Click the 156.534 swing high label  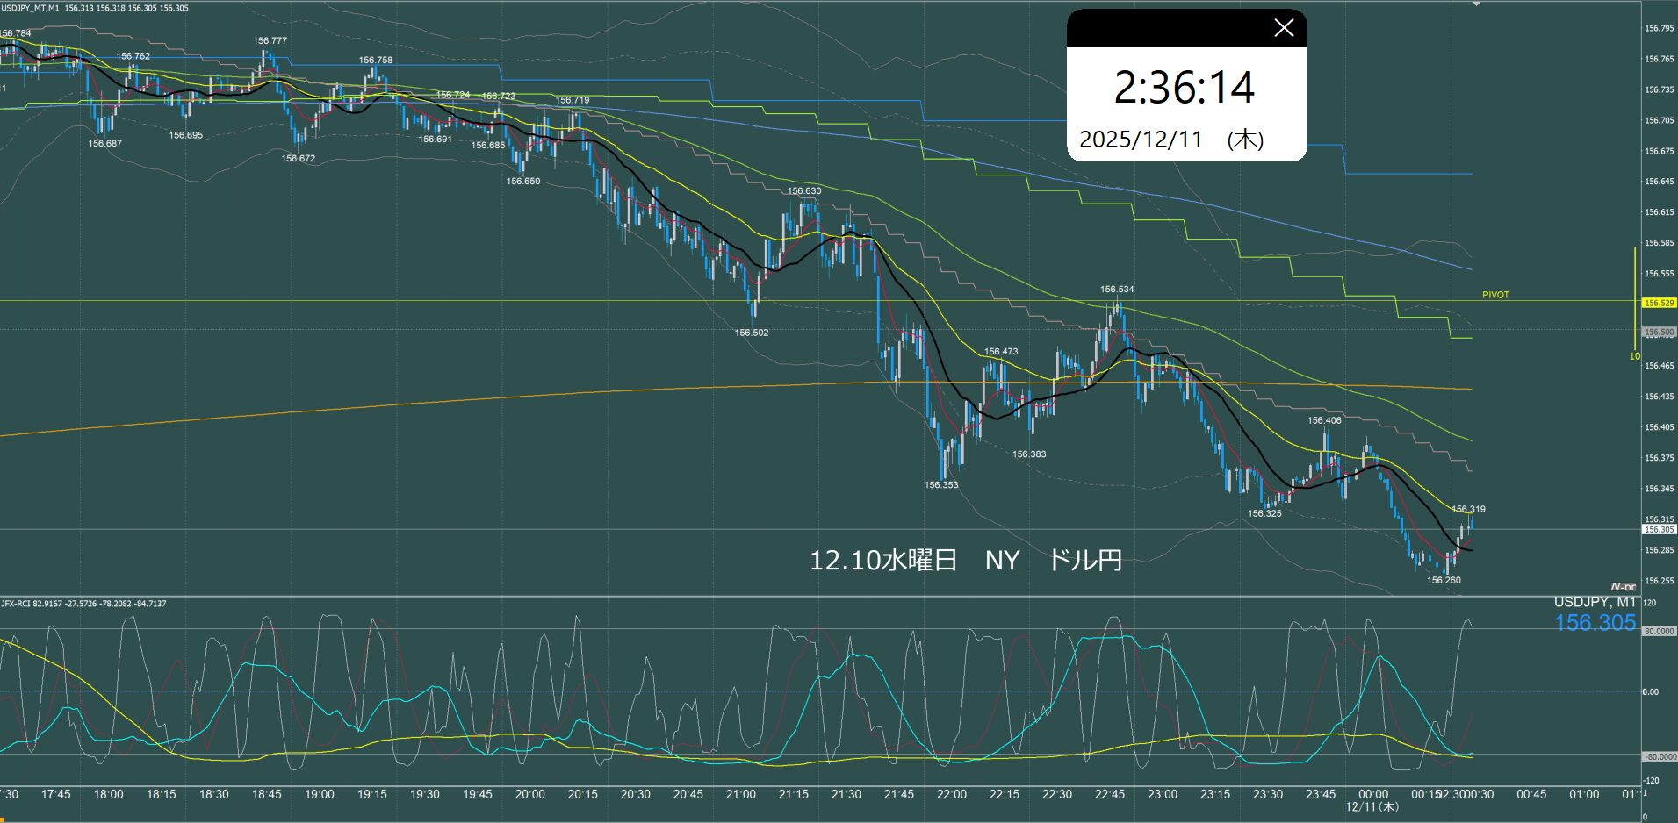pyautogui.click(x=1117, y=289)
